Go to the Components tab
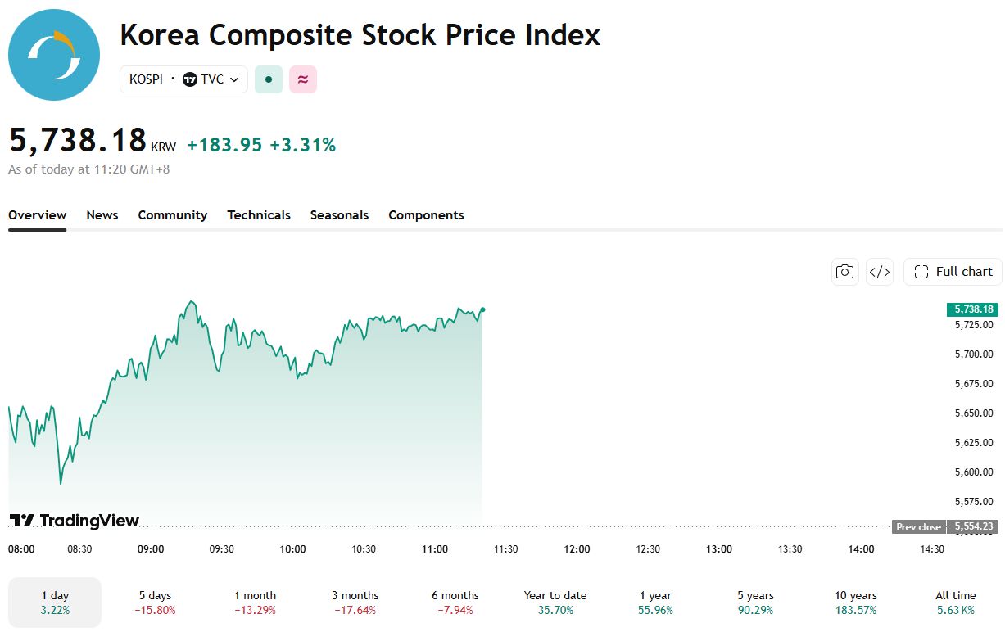This screenshot has width=1005, height=632. (x=426, y=215)
